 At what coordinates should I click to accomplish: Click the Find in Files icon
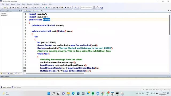(62, 8)
